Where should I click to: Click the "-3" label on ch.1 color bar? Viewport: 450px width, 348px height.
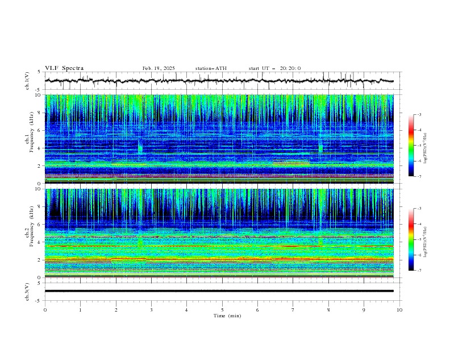click(419, 114)
